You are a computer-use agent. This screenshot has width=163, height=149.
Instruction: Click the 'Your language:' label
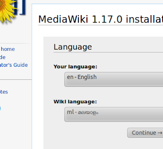pyautogui.click(x=75, y=67)
